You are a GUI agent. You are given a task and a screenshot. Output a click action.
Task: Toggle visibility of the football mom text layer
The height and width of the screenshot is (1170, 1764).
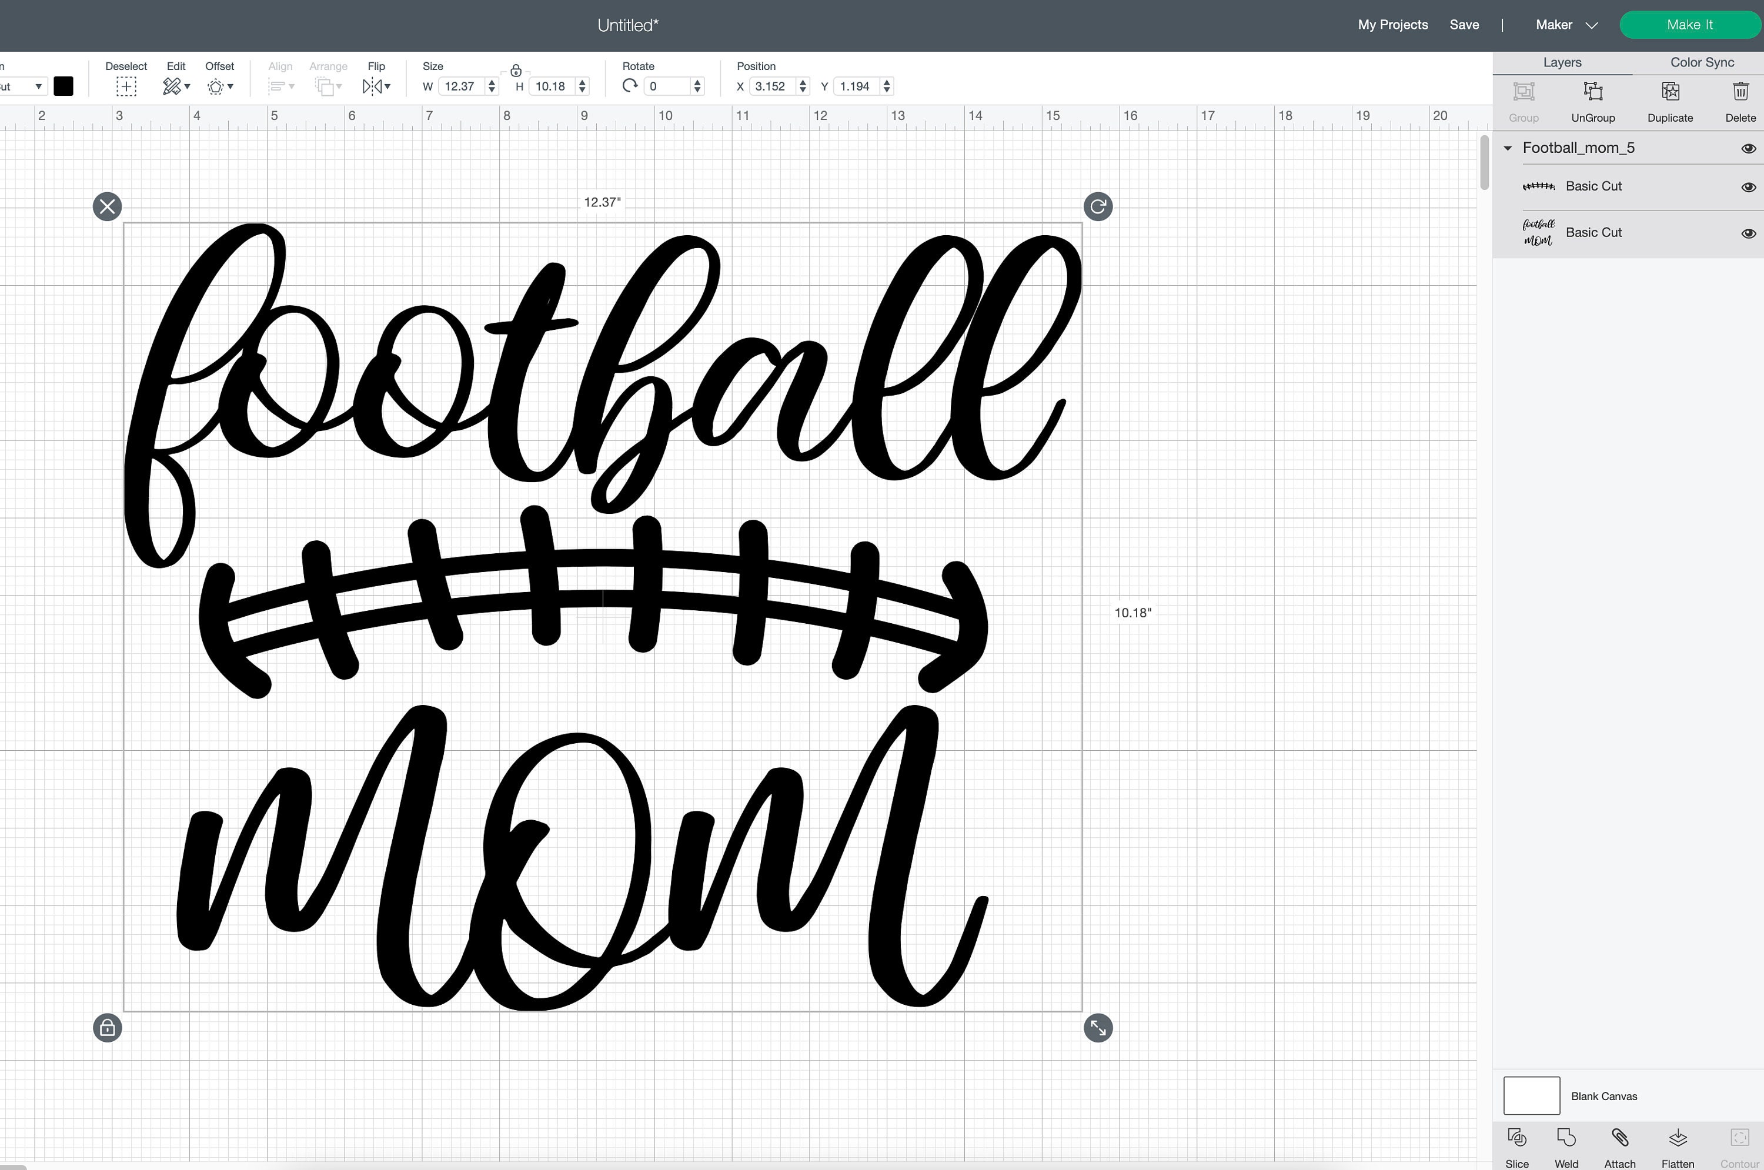coord(1749,233)
